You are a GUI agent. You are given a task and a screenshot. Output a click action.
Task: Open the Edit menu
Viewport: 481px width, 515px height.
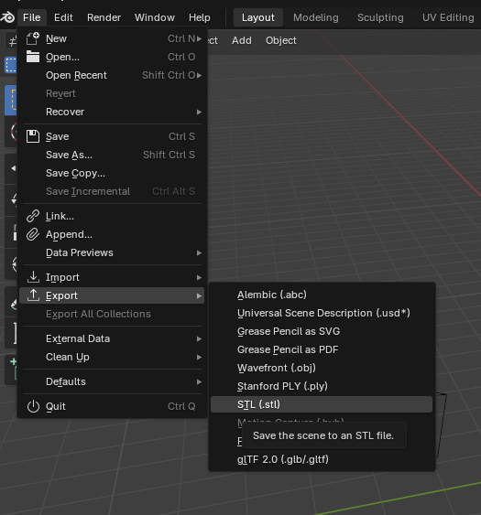tap(63, 17)
